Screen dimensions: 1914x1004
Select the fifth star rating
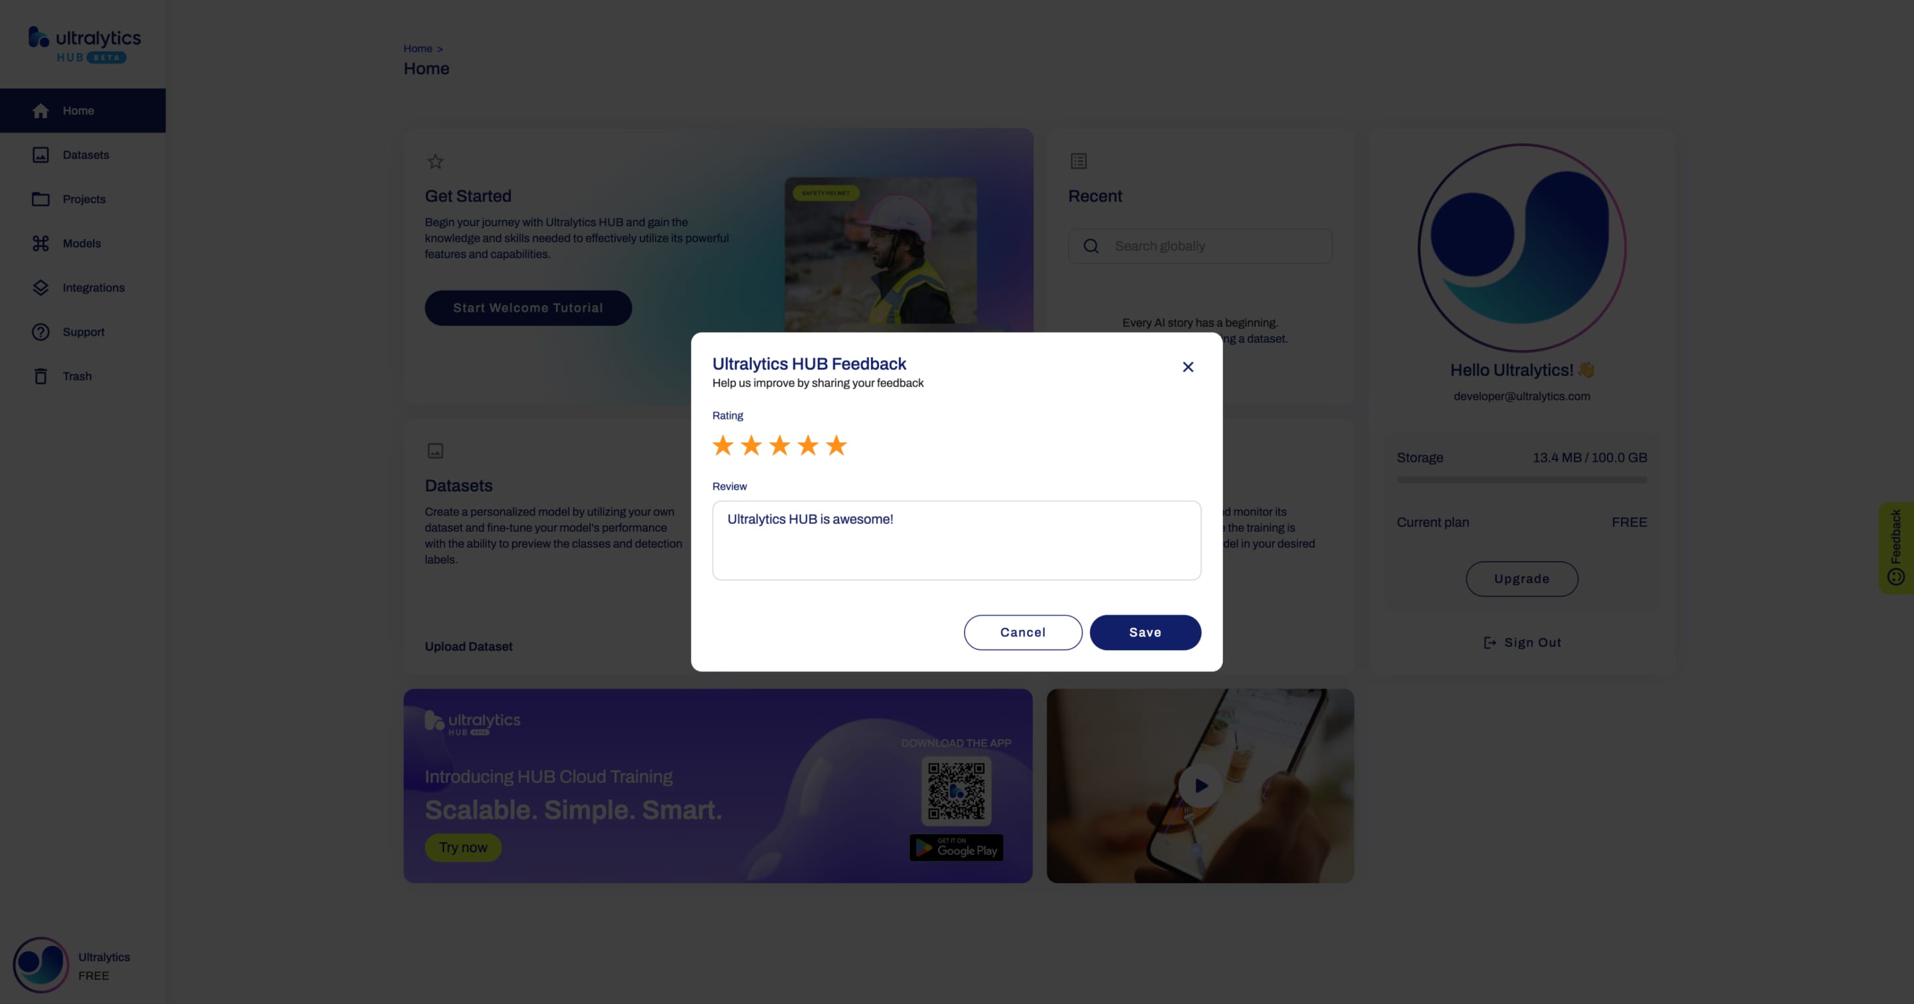[x=834, y=444]
